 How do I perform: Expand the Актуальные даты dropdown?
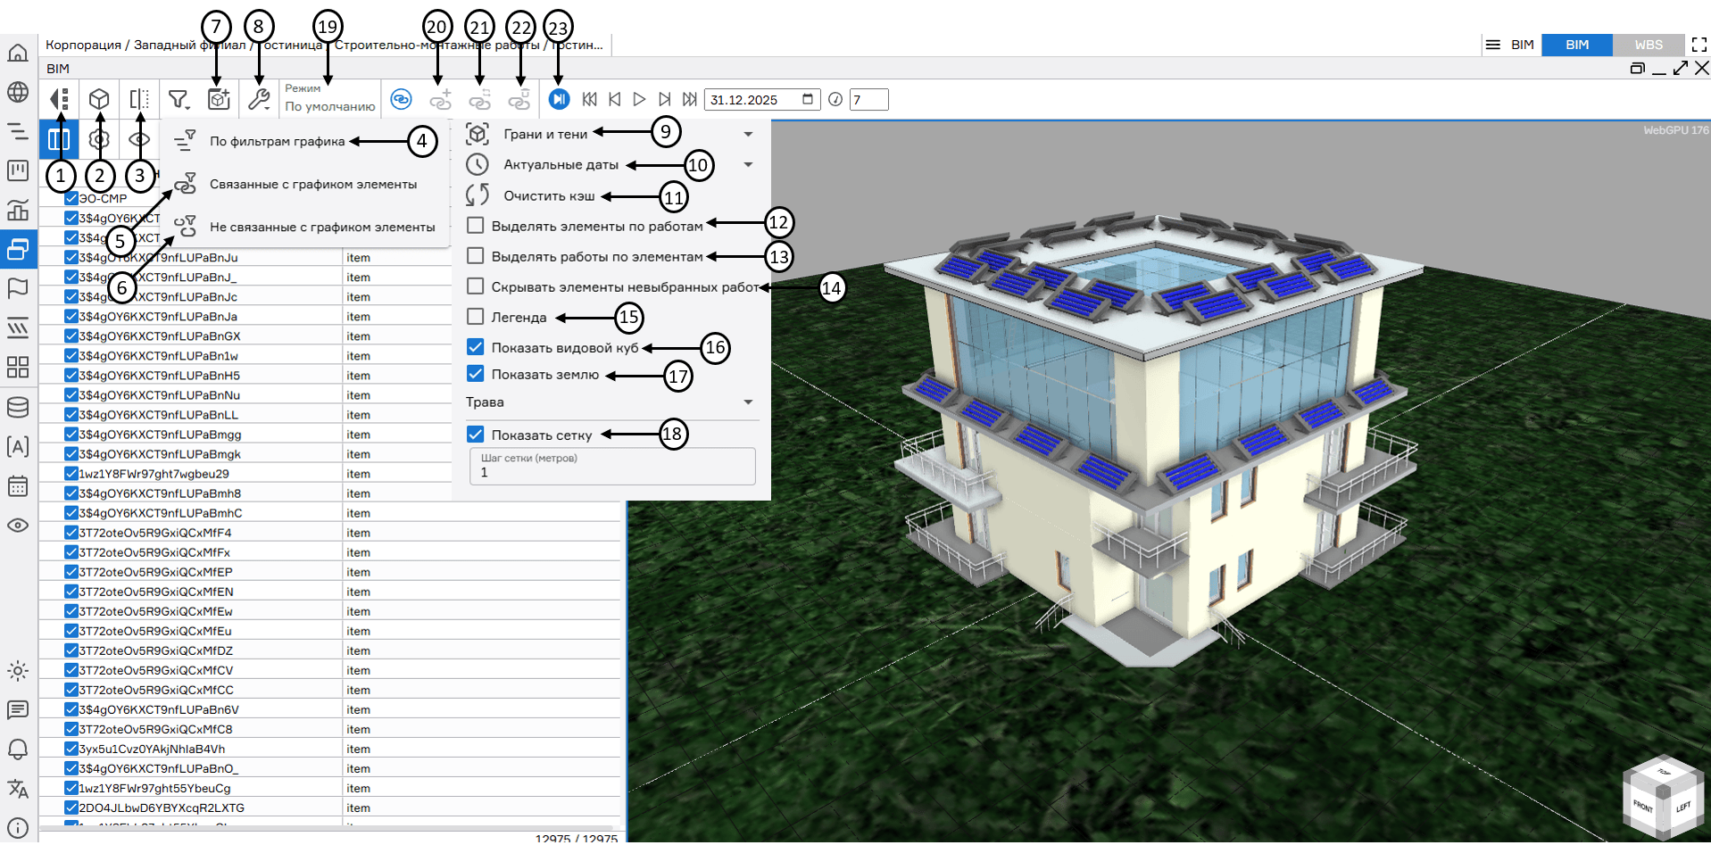(x=748, y=164)
